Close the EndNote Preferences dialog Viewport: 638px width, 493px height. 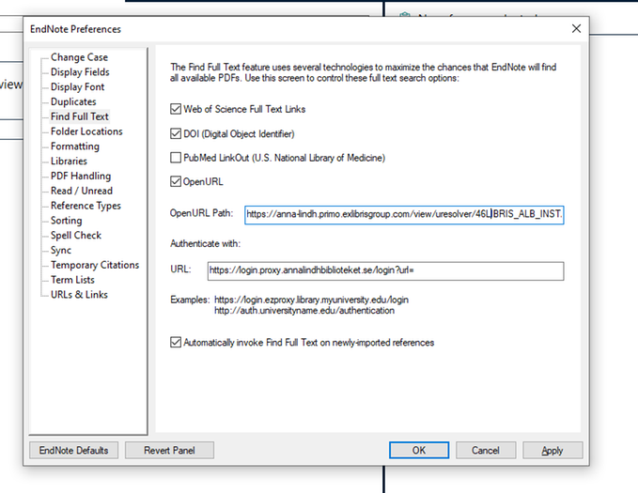[576, 28]
